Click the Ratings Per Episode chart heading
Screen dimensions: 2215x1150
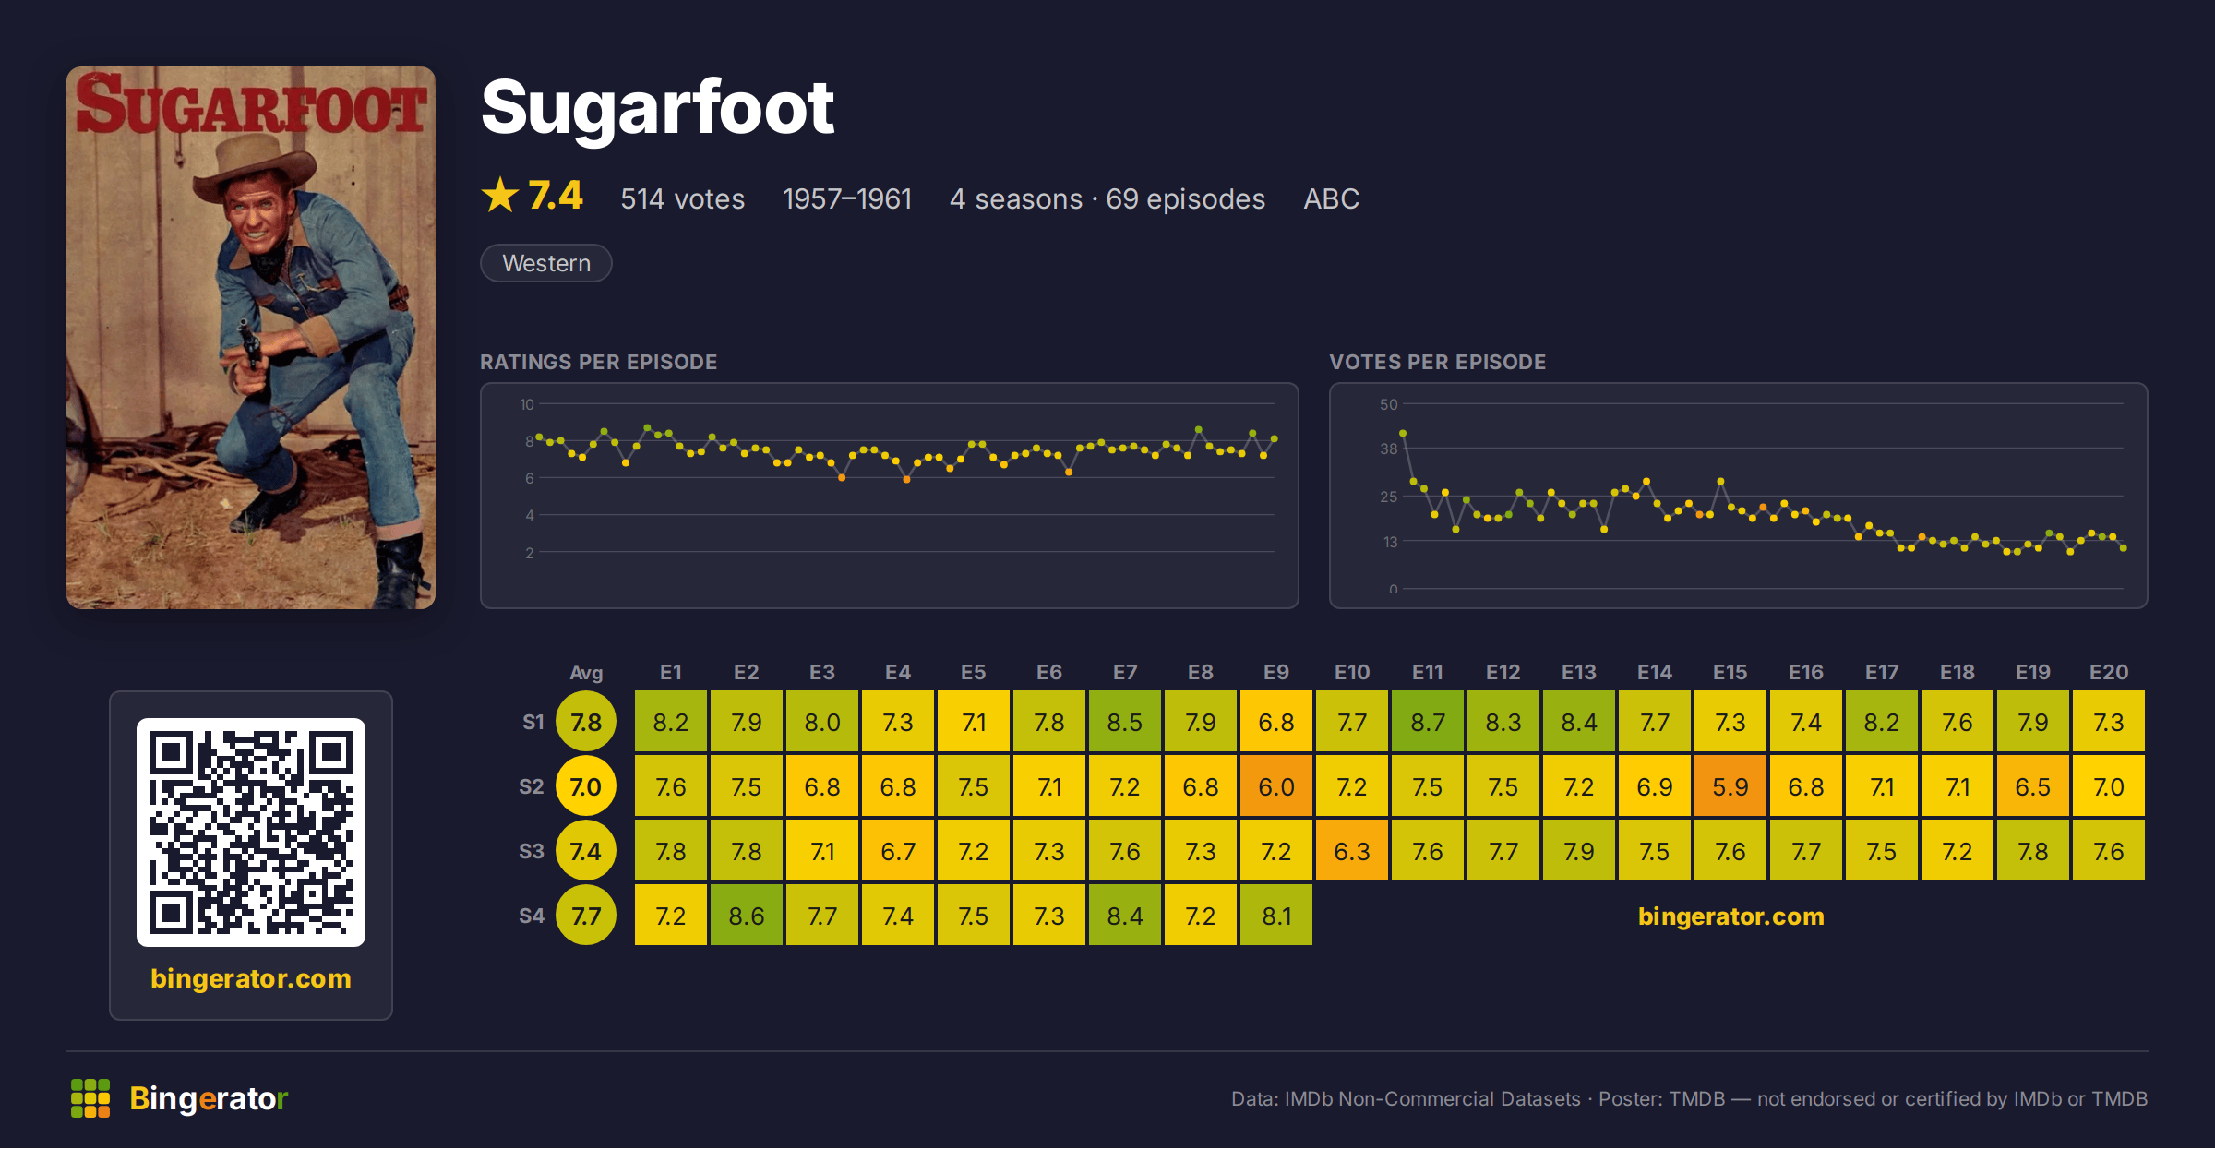tap(598, 362)
